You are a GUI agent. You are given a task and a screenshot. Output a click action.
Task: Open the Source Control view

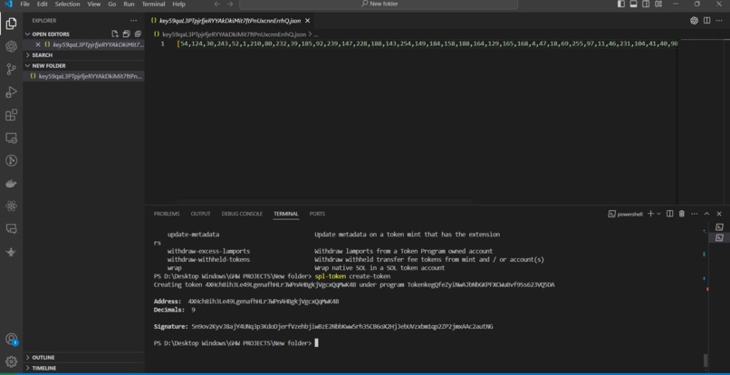[11, 70]
